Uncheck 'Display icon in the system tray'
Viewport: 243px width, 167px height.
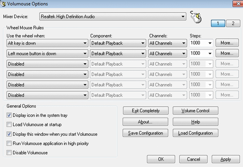pyautogui.click(x=9, y=115)
